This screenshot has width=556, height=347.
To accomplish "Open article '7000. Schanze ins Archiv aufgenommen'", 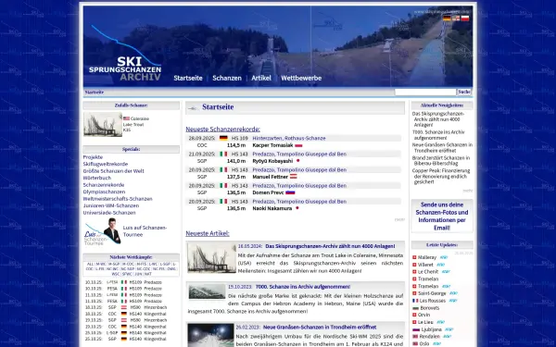I will pyautogui.click(x=303, y=287).
